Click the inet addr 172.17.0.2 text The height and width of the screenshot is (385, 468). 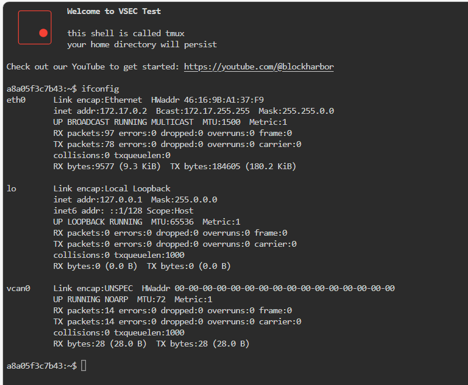tap(100, 111)
